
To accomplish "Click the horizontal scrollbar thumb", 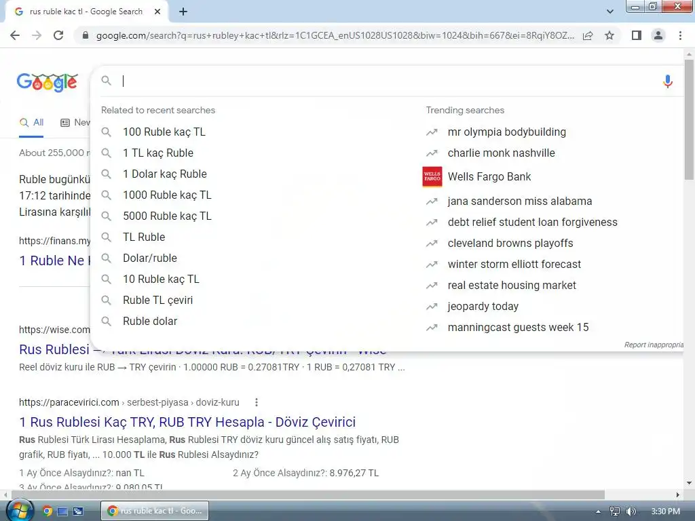I will coord(308,495).
